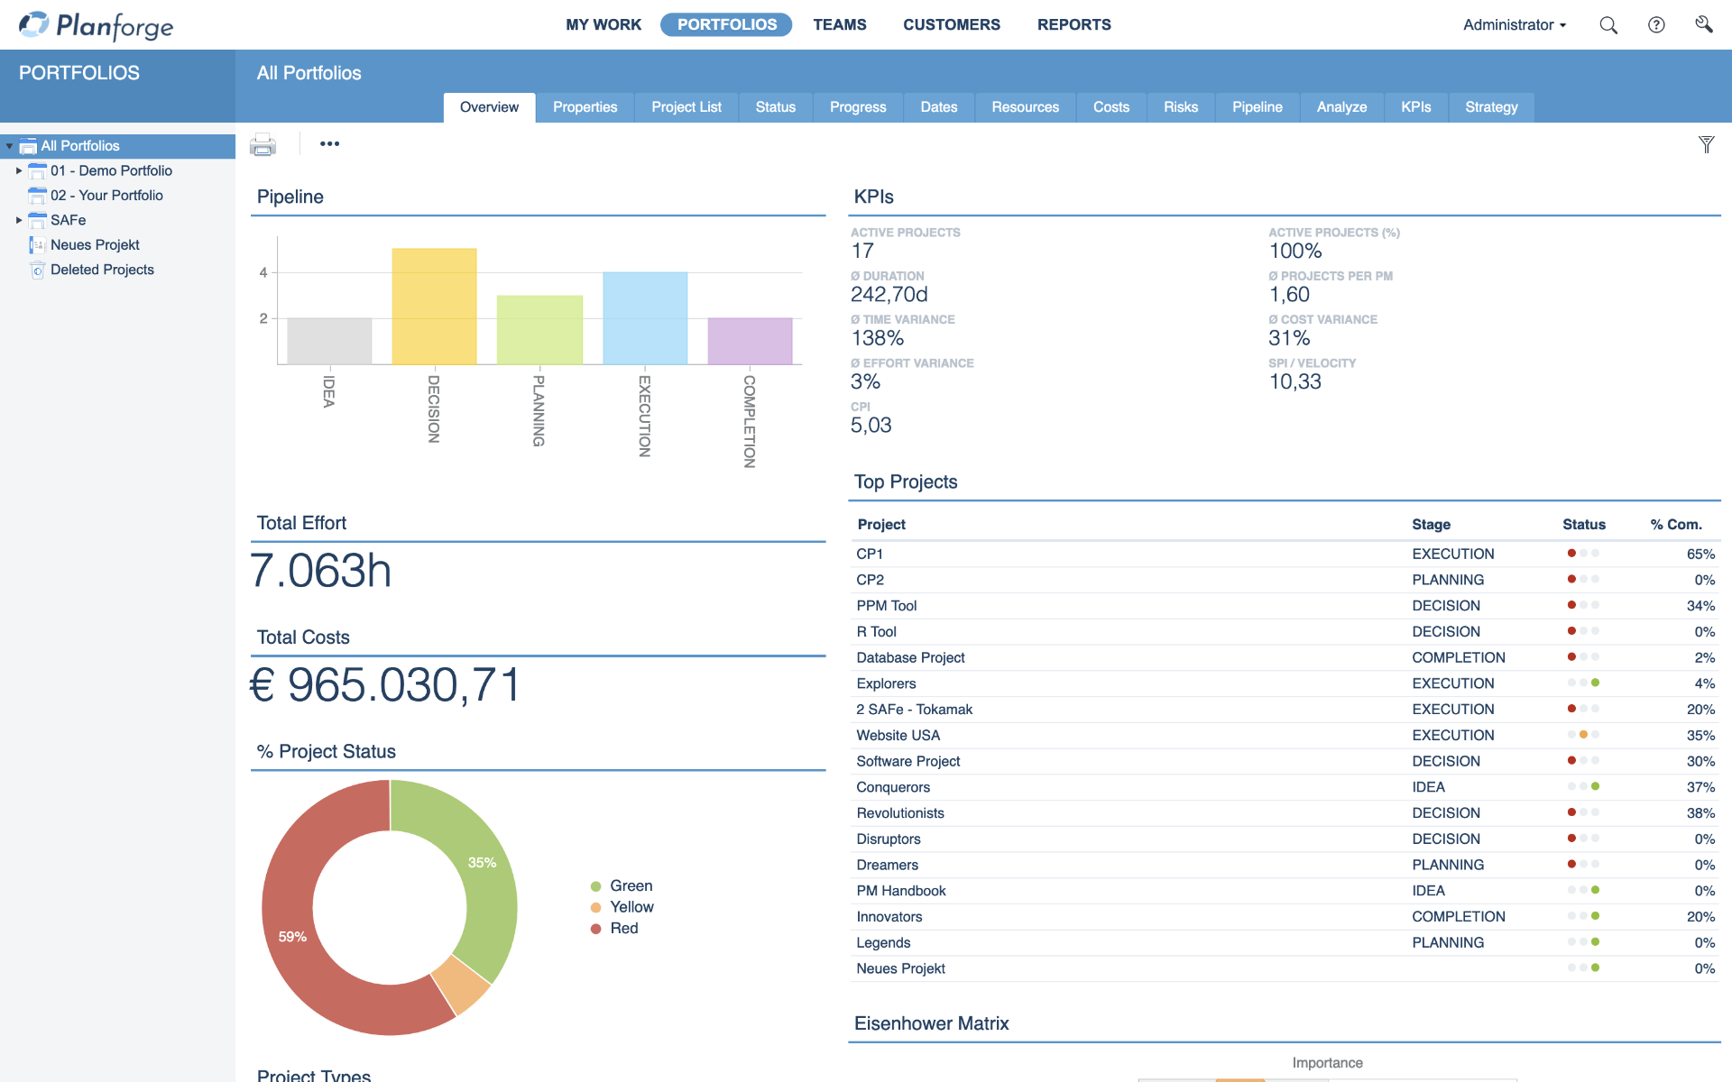
Task: Click the print/export report icon
Action: pyautogui.click(x=263, y=143)
